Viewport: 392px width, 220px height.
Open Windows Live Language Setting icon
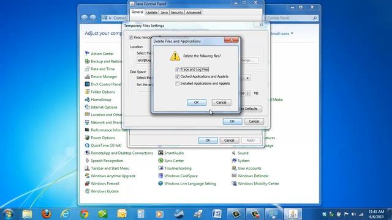(160, 183)
